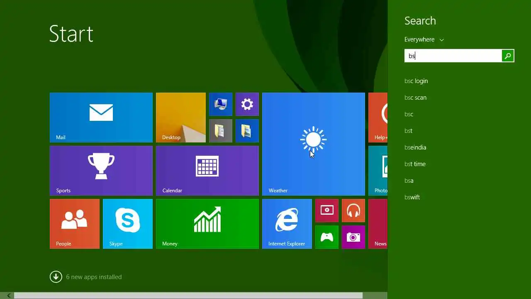This screenshot has height=299, width=531.
Task: Open the Camera small tile
Action: click(353, 237)
